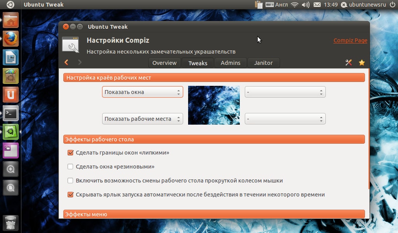Image resolution: width=398 pixels, height=233 pixels.
Task: Open the Workspace Switcher launcher icon
Action: [10, 150]
